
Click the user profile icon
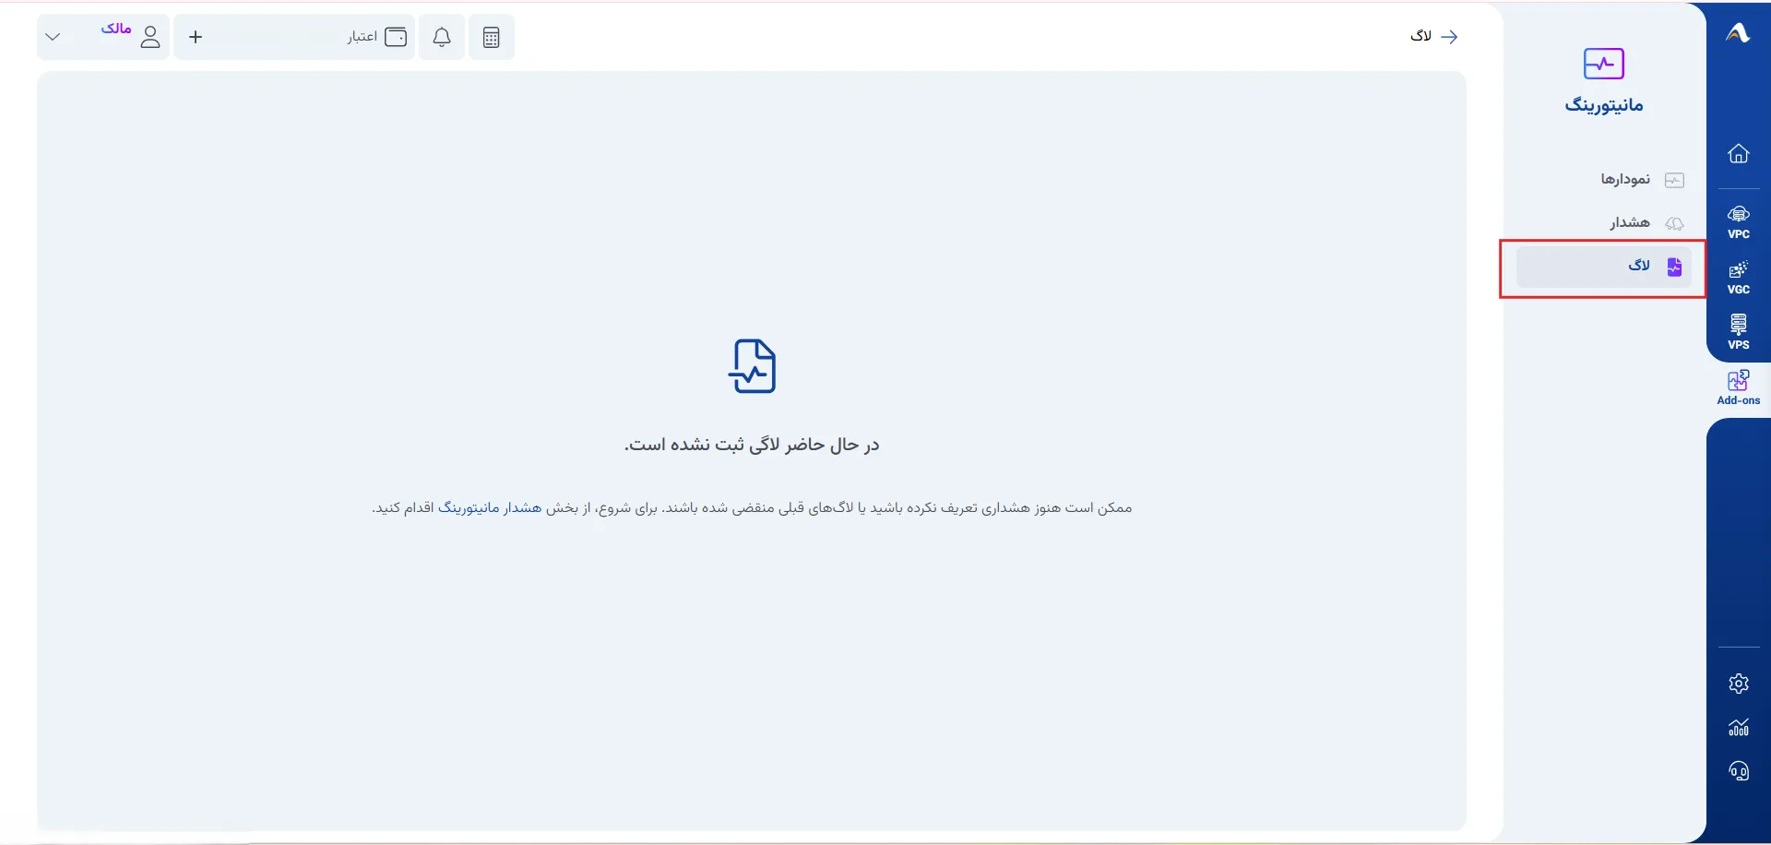(x=150, y=37)
